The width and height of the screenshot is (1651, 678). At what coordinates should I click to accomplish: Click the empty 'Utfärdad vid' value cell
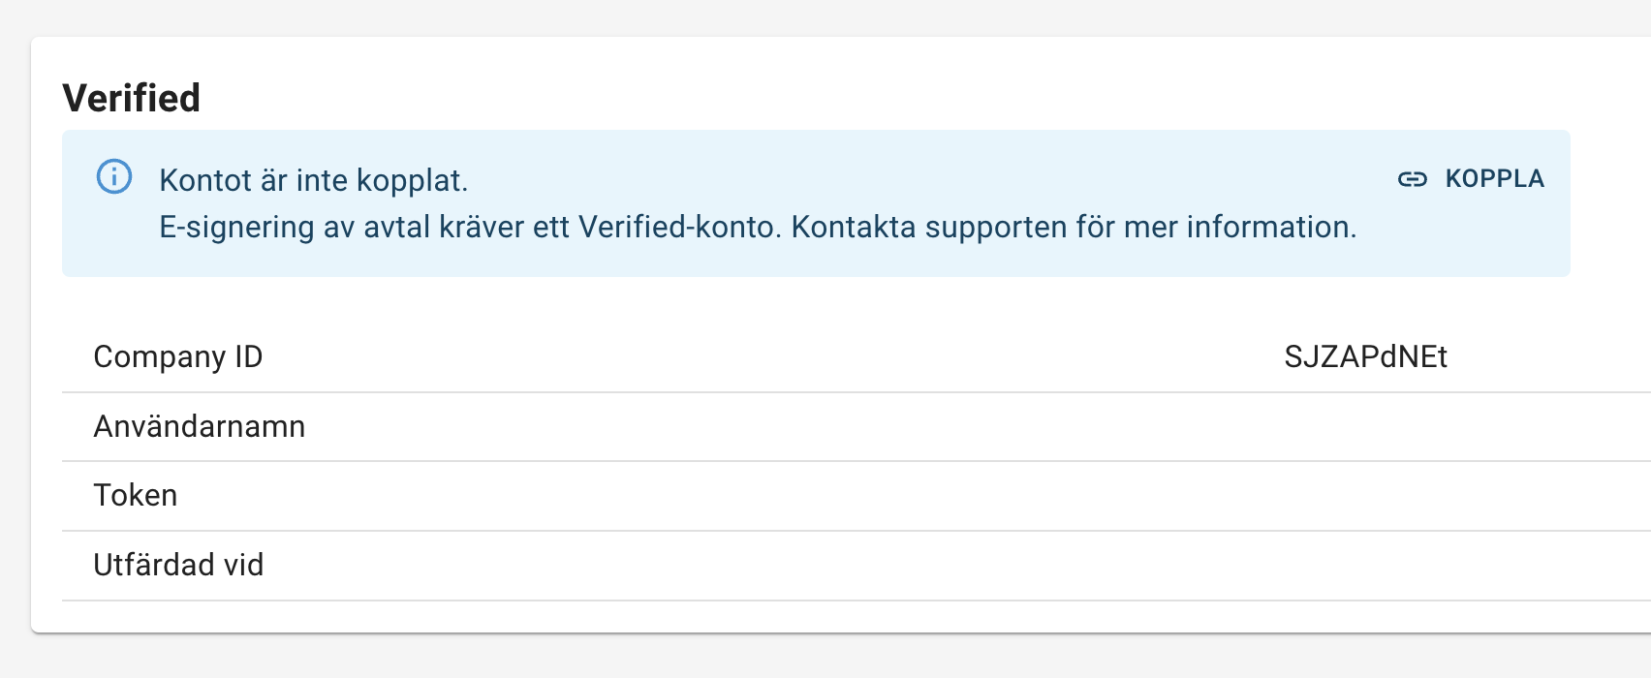(1365, 565)
